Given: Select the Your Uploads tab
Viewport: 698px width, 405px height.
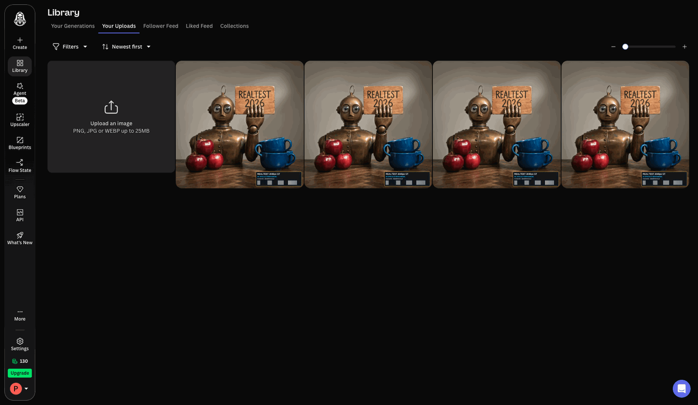Looking at the screenshot, I should click(119, 26).
